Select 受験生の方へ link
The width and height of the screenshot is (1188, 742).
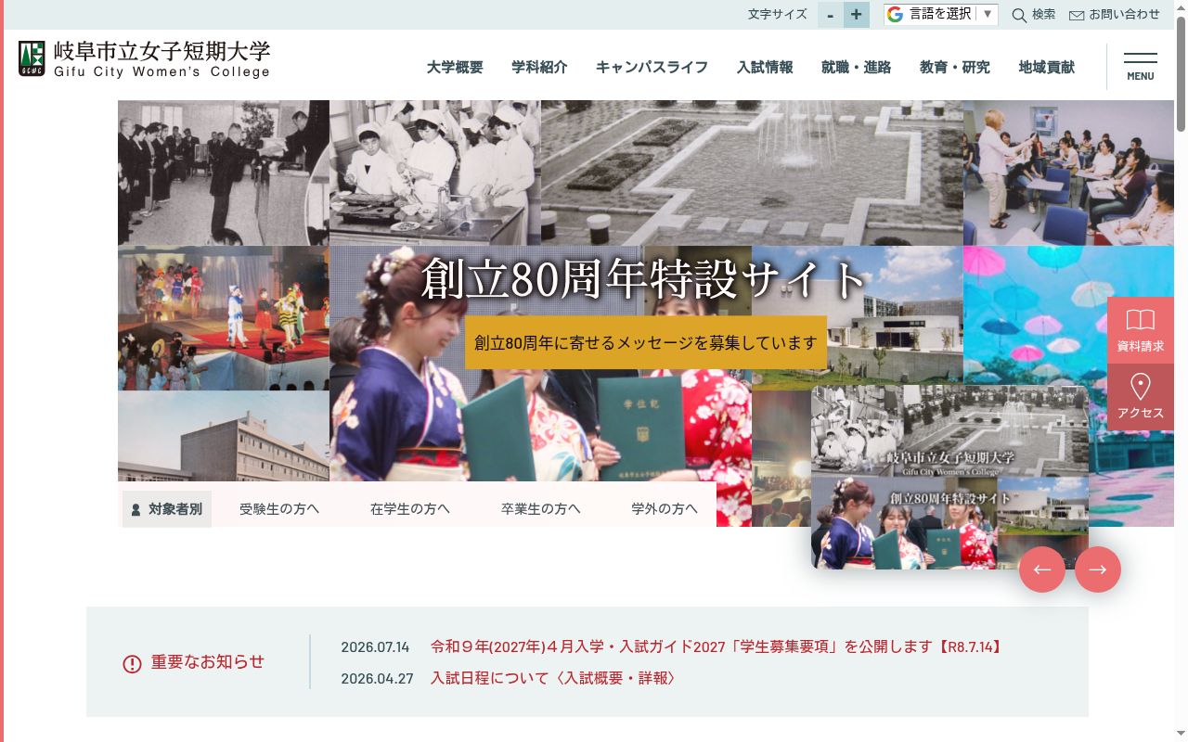click(x=279, y=508)
